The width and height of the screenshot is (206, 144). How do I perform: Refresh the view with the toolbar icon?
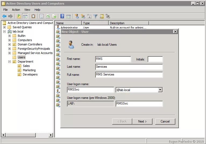pos(48,16)
